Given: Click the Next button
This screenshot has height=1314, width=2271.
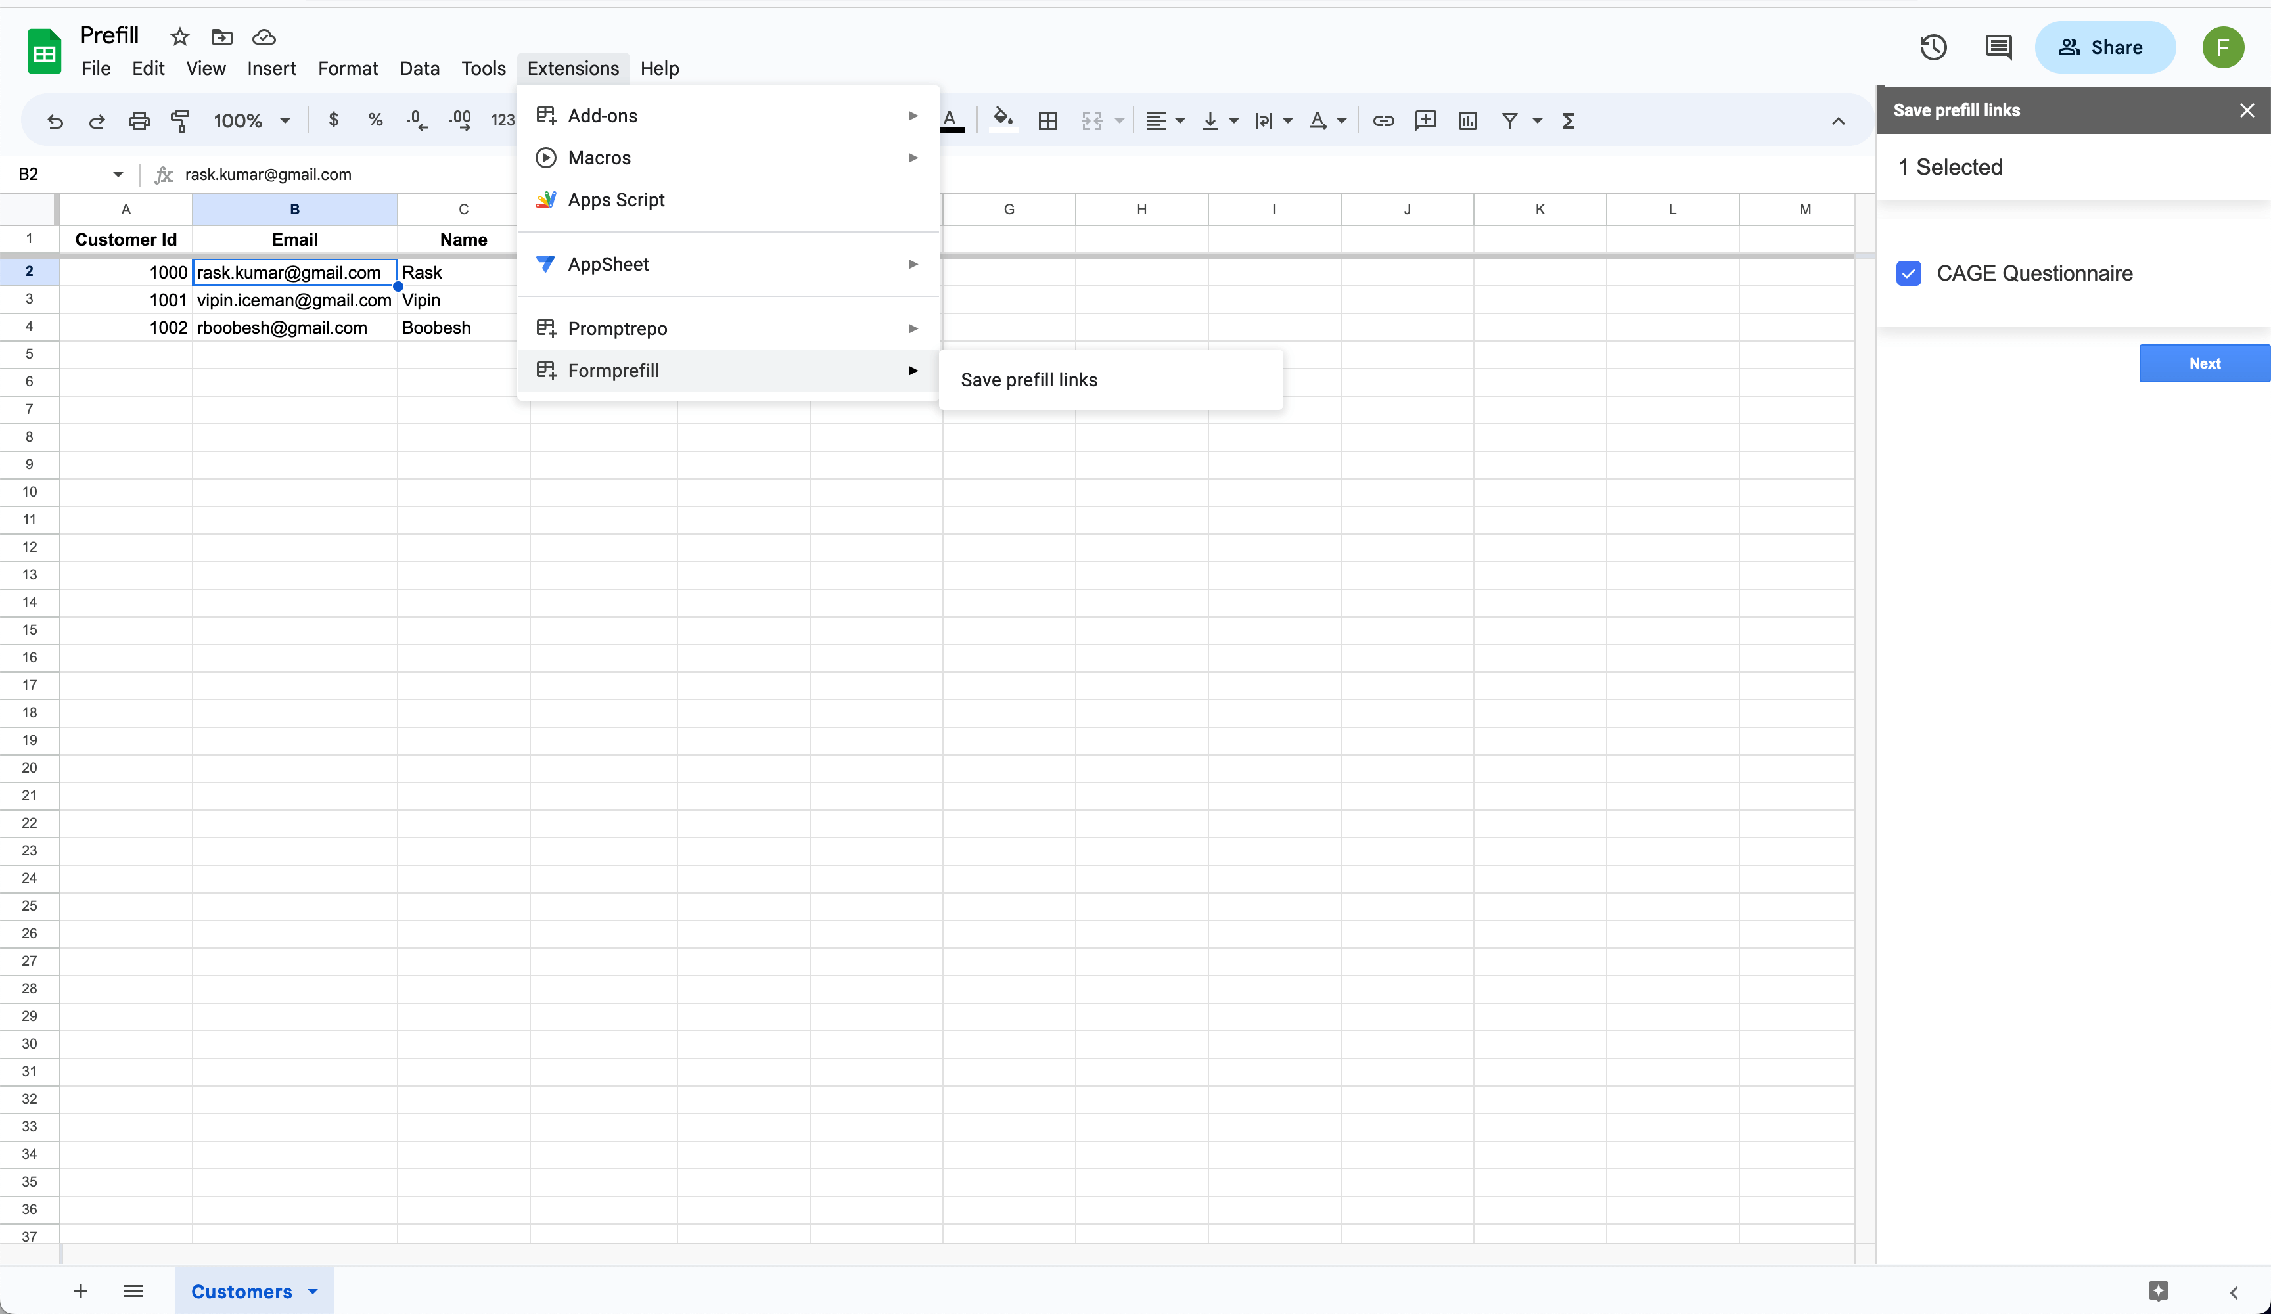Looking at the screenshot, I should click(x=2205, y=363).
